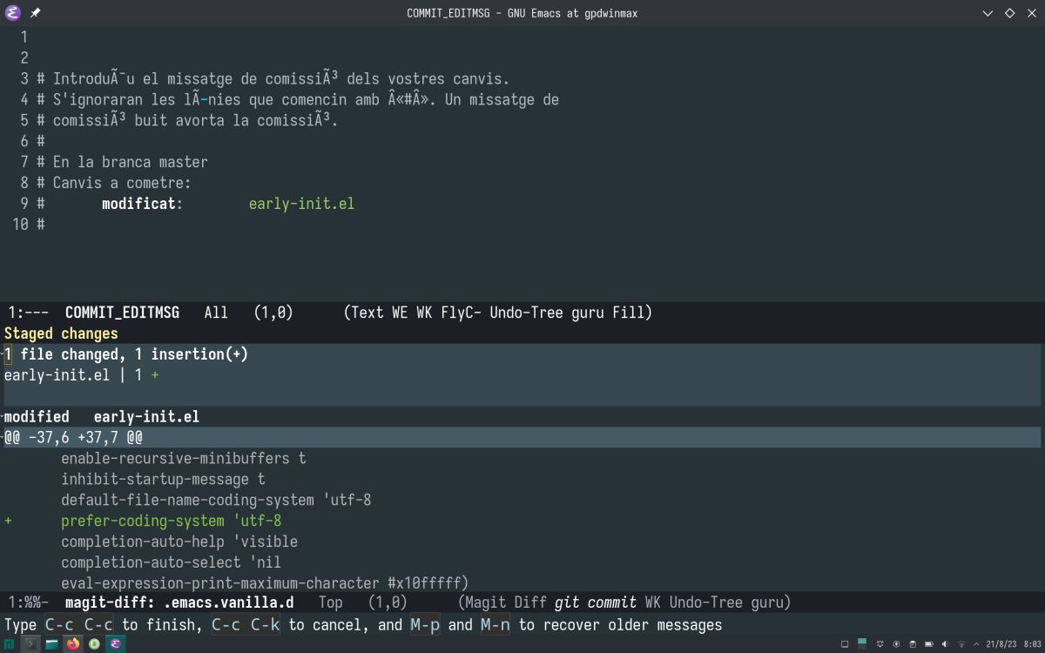Open the green download app in taskbar
This screenshot has width=1045, height=653.
pyautogui.click(x=94, y=644)
